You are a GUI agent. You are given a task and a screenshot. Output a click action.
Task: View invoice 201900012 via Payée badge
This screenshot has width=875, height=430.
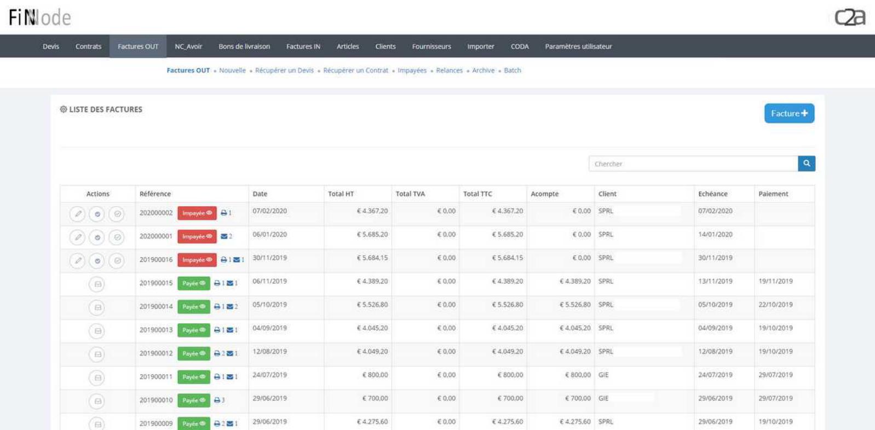coord(194,354)
